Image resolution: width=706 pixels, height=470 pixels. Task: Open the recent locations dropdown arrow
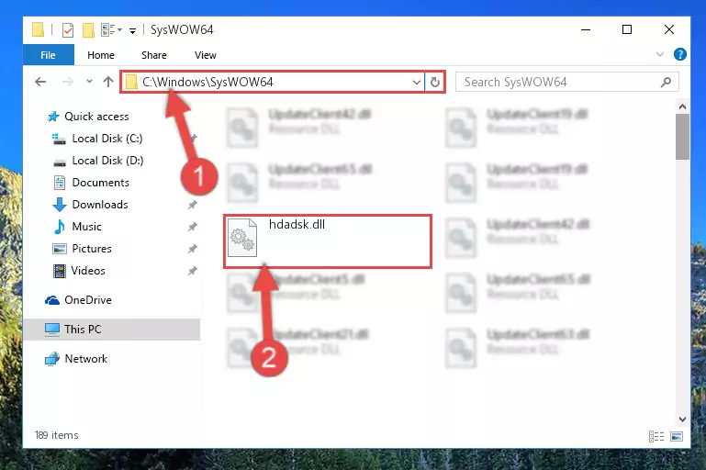(89, 82)
